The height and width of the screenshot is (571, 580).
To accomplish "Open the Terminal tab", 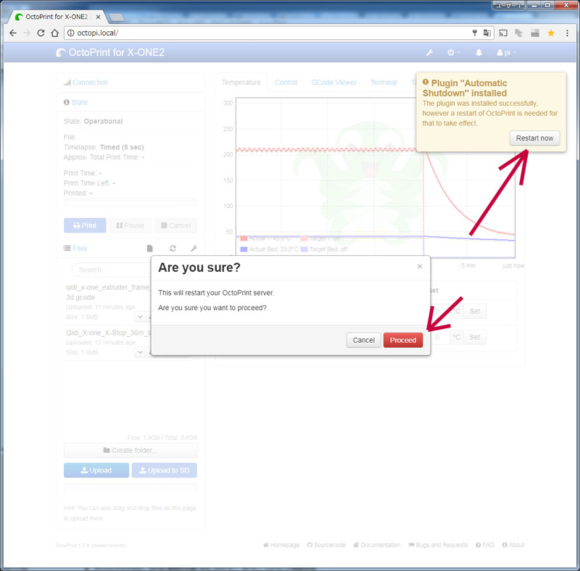I will 384,82.
